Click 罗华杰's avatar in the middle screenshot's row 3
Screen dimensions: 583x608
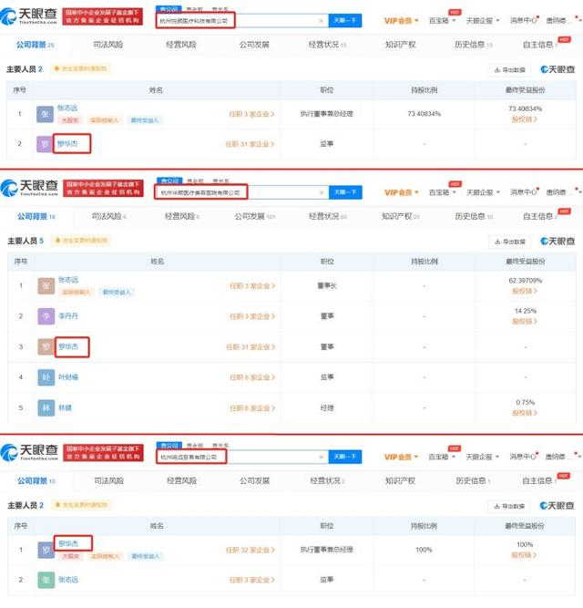(x=46, y=346)
